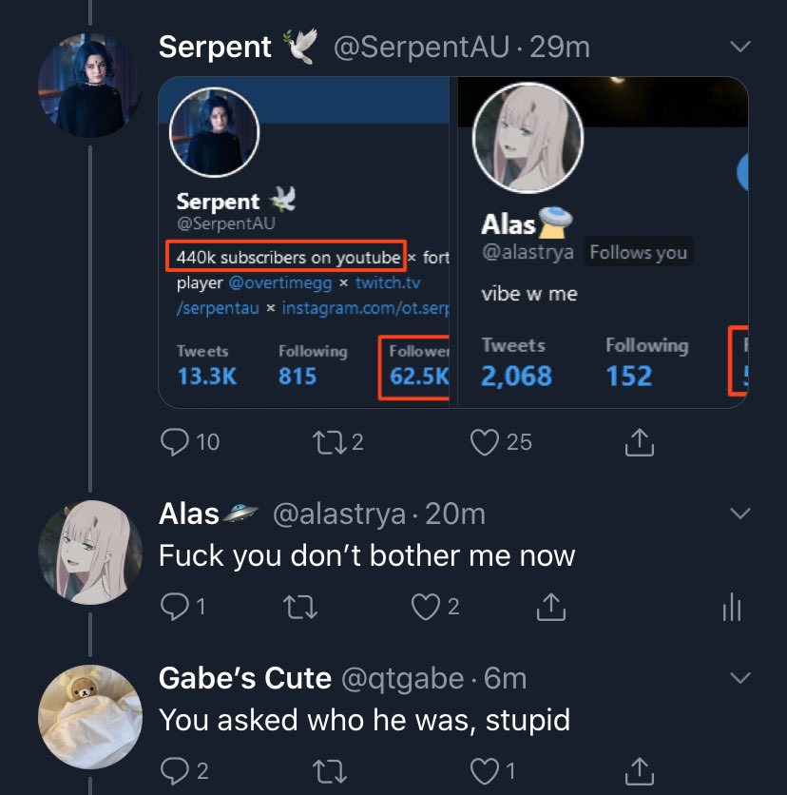Screen dimensions: 787x795
Task: Open @SerpentAU profile handle link
Action: pyautogui.click(x=423, y=48)
